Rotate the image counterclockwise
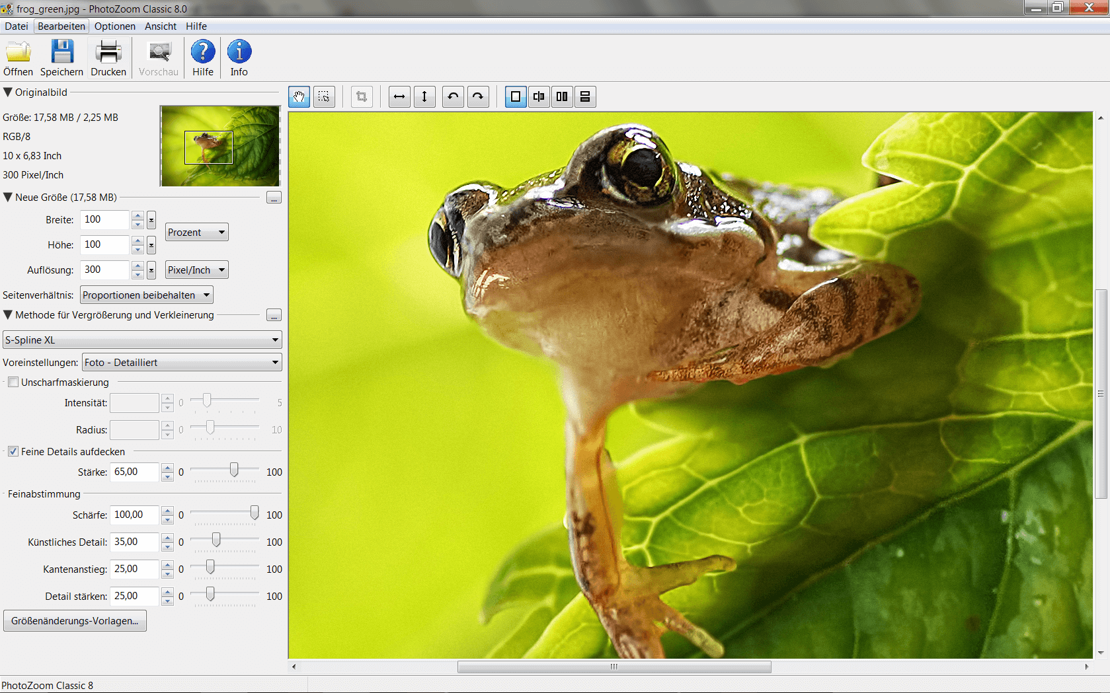Screen dimensions: 1110x693 pyautogui.click(x=453, y=96)
